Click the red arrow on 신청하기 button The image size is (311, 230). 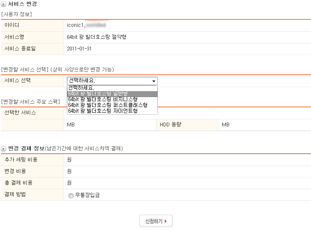(166, 221)
